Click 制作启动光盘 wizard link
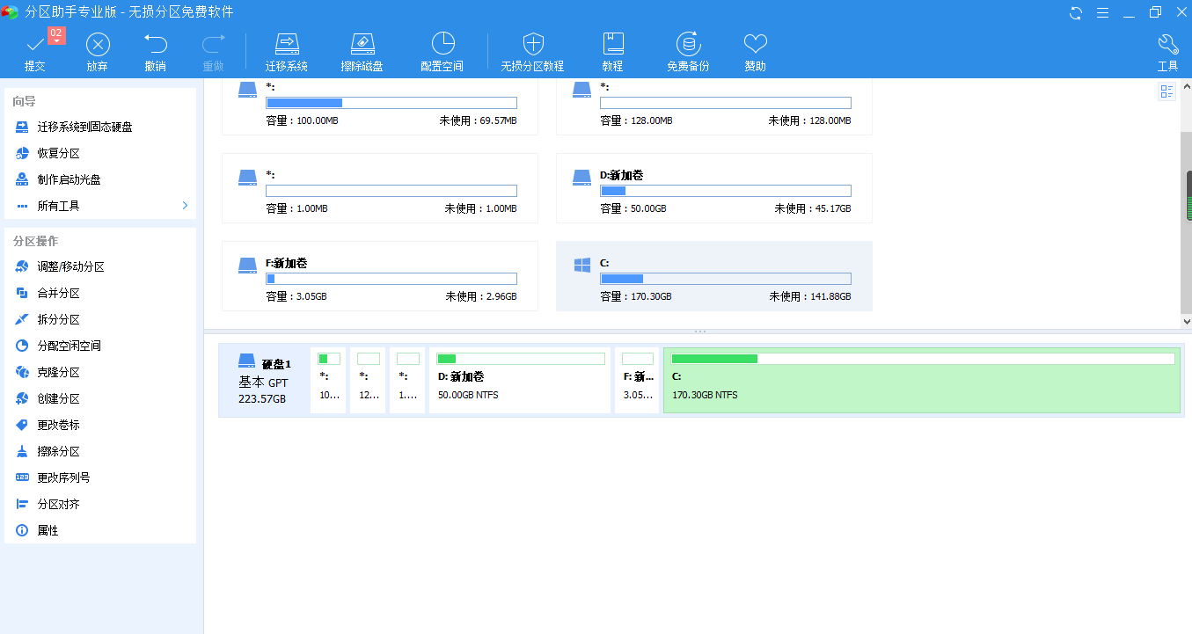The width and height of the screenshot is (1192, 634). pos(69,180)
